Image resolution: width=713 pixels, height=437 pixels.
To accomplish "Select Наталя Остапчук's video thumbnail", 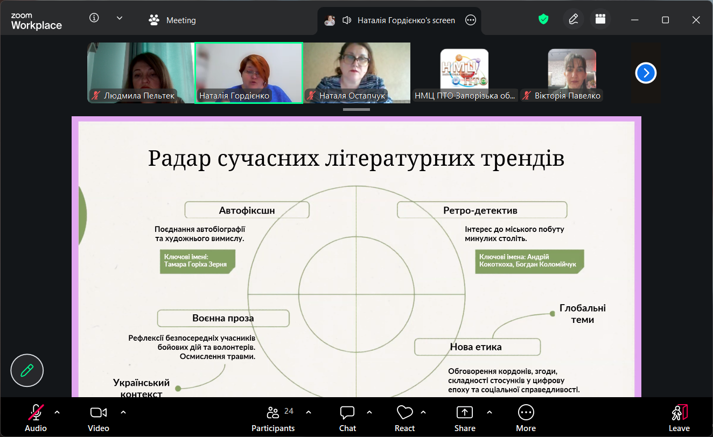I will click(356, 73).
